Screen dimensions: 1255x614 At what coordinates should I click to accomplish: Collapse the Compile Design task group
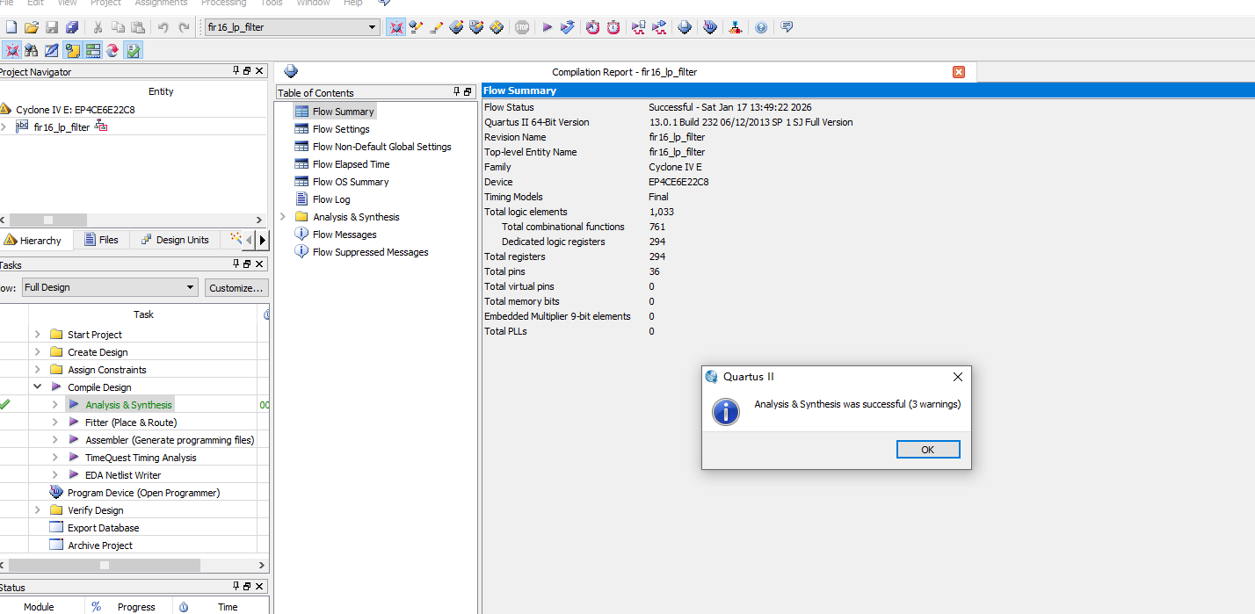(x=38, y=387)
